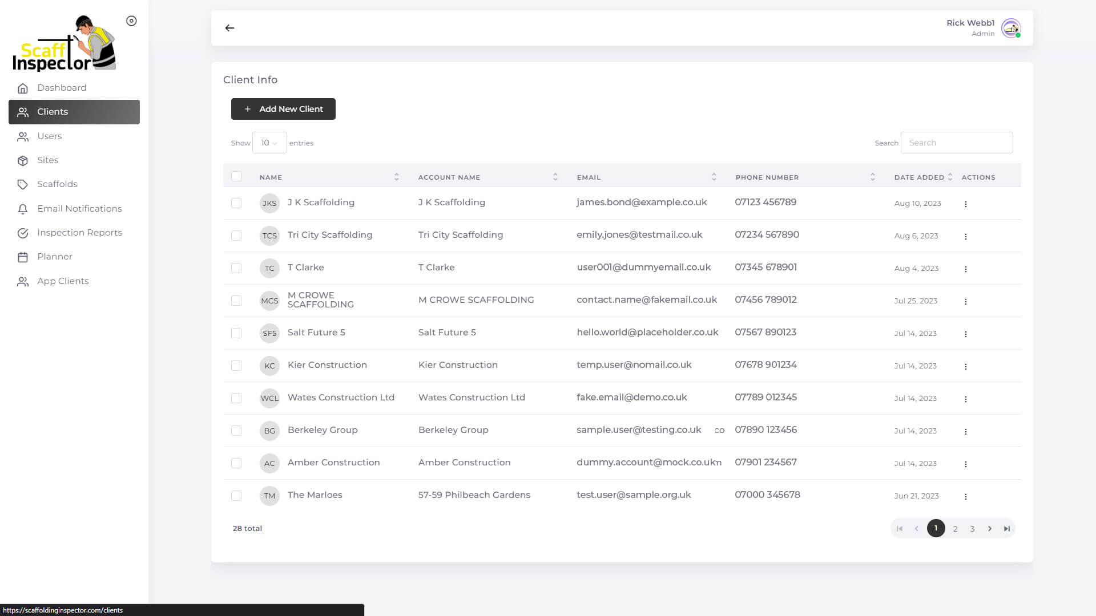Check the M CROWE SCAFFOLDING row checkbox

[x=236, y=301]
